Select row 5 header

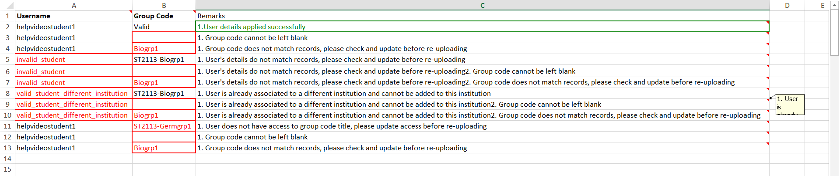point(7,60)
